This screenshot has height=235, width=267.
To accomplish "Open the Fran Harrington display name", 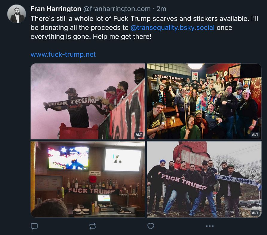I will coord(56,9).
